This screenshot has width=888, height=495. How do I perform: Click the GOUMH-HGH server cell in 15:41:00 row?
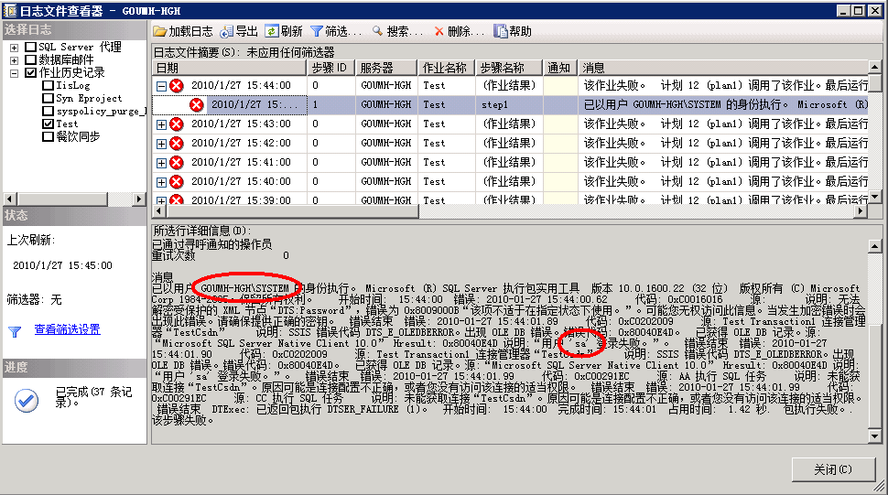[x=385, y=162]
